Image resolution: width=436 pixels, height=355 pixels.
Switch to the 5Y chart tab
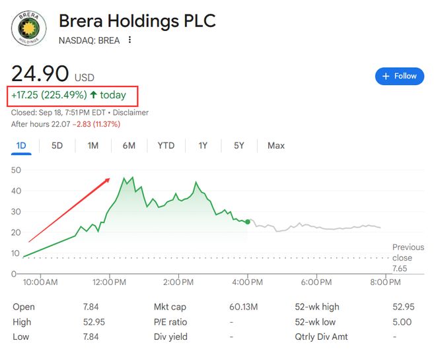[239, 145]
